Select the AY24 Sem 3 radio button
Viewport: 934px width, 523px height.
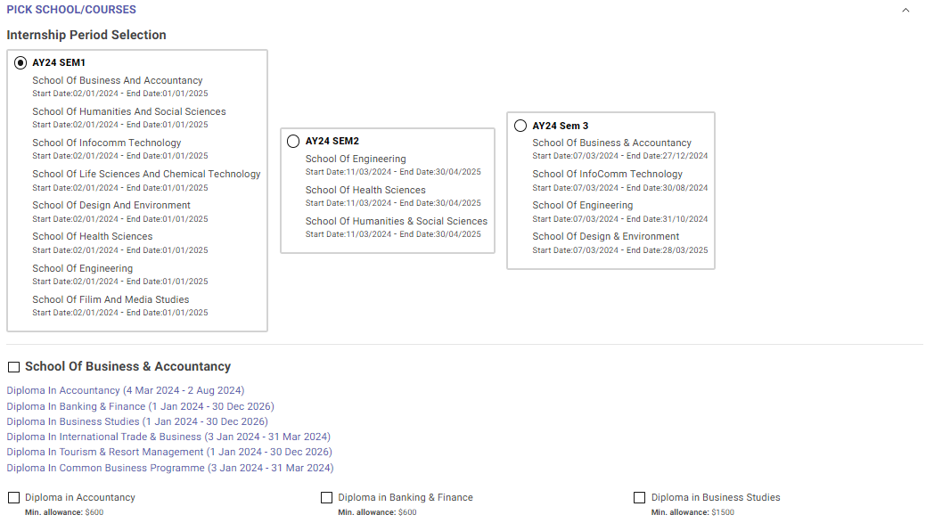[520, 125]
